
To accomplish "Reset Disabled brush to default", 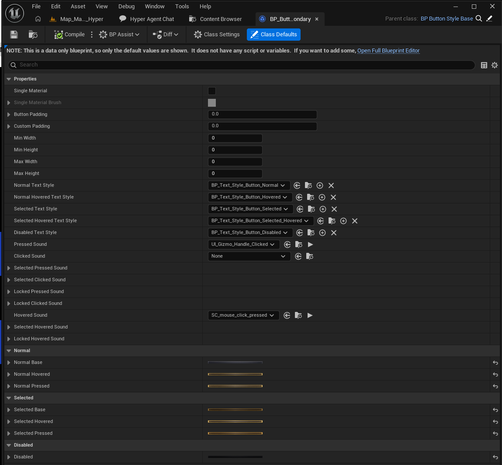I will point(495,457).
